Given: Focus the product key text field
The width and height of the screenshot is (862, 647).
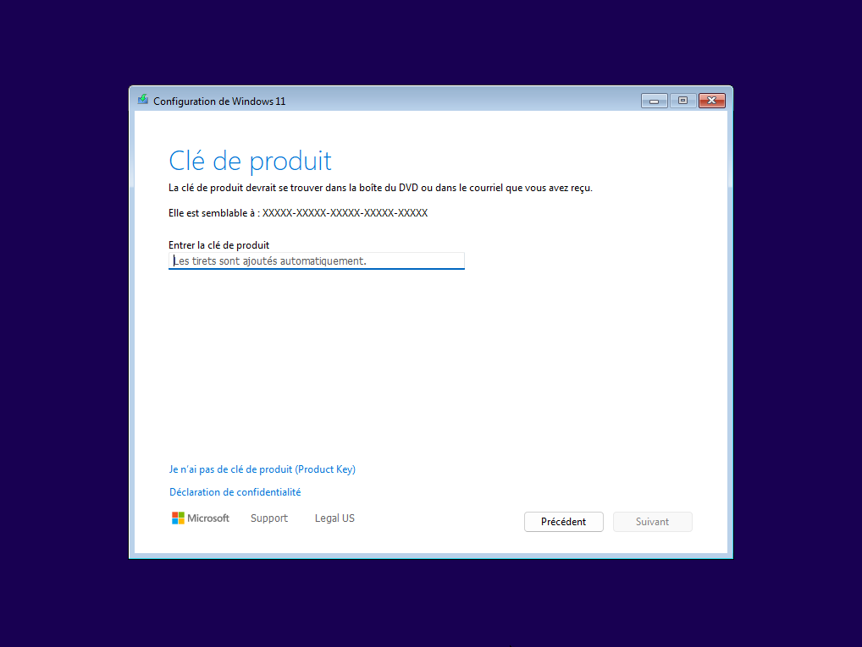Looking at the screenshot, I should click(x=317, y=260).
